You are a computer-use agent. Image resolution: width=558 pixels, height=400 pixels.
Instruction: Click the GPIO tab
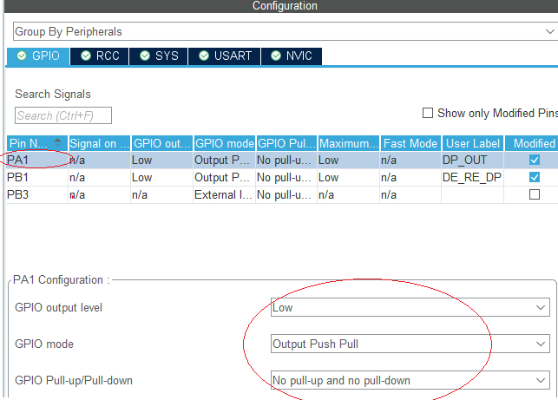tap(39, 56)
